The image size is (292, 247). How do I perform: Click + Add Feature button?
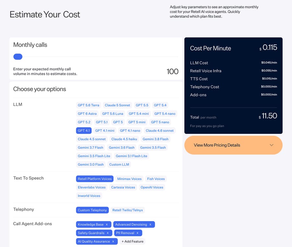(132, 241)
